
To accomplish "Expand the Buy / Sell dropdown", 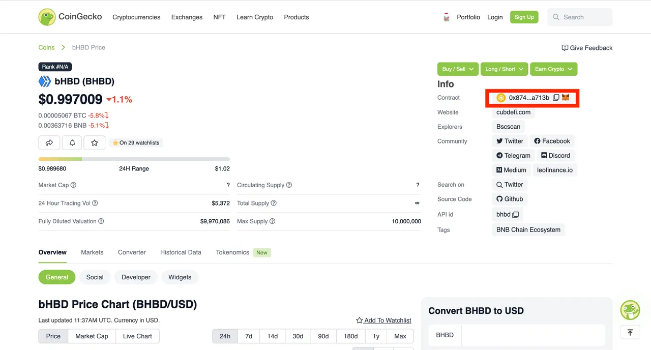I will click(x=458, y=69).
